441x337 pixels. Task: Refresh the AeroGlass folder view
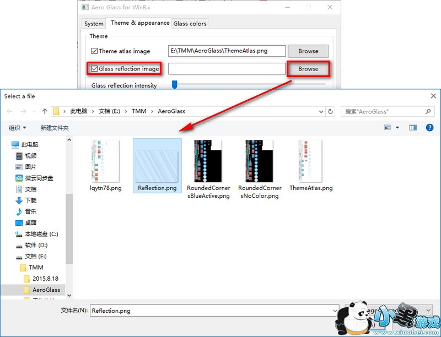330,111
